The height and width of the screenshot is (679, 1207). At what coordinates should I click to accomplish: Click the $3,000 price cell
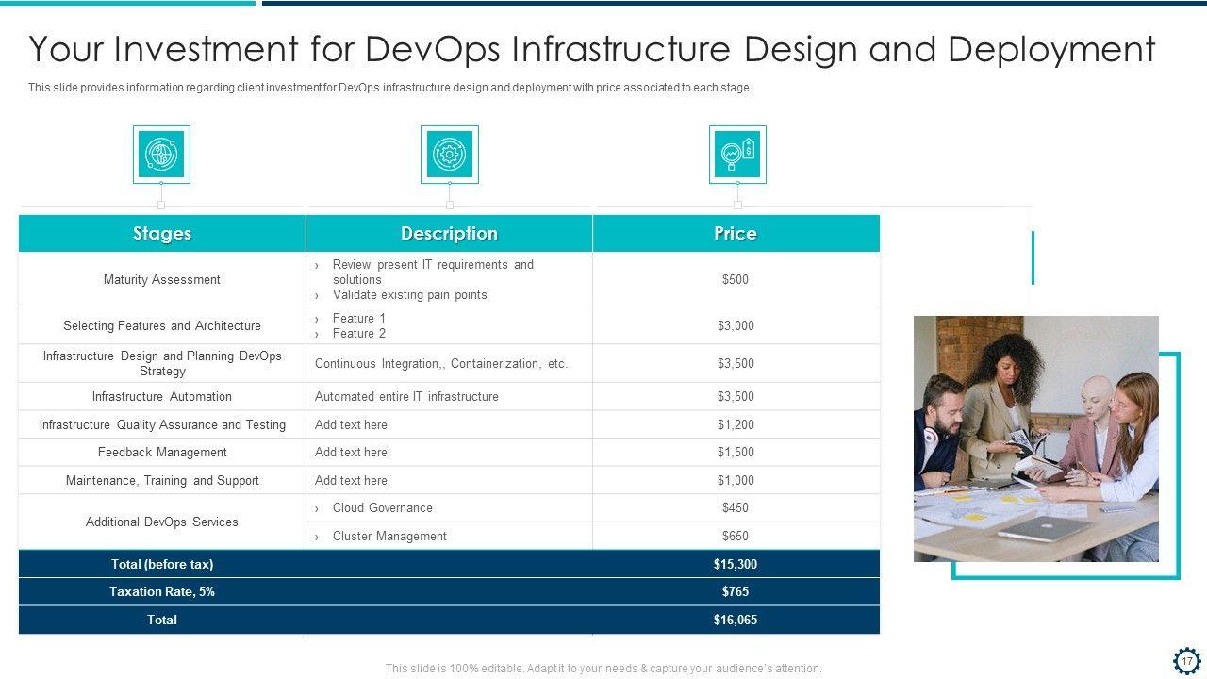click(x=736, y=326)
